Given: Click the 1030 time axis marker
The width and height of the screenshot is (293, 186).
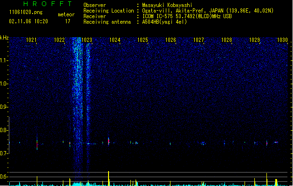Looking at the screenshot, I should [282, 40].
